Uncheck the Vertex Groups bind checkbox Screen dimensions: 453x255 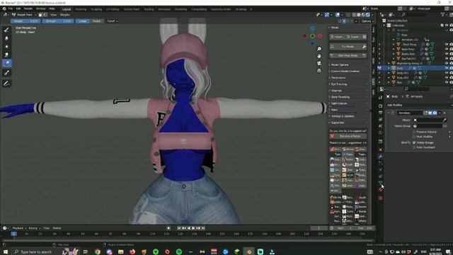pyautogui.click(x=414, y=142)
